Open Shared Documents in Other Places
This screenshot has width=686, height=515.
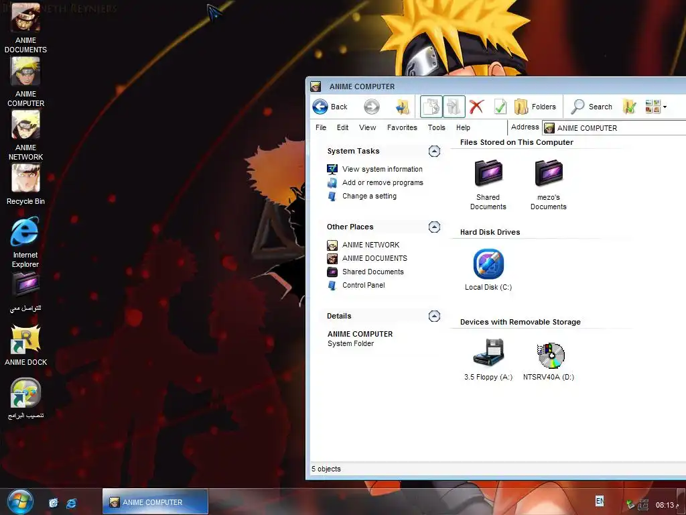click(x=365, y=272)
